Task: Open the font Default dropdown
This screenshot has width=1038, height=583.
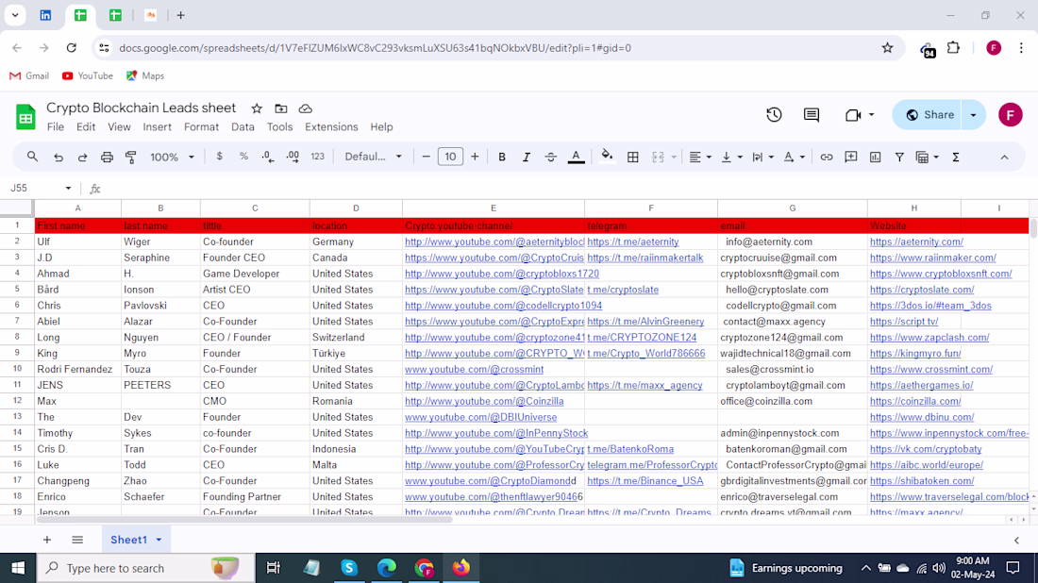Action: click(374, 157)
